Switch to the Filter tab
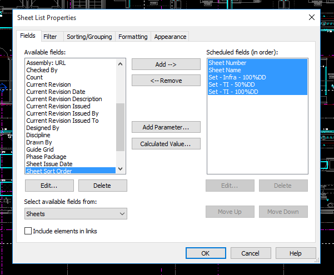Screen dimensions: 334x275 [x=50, y=37]
